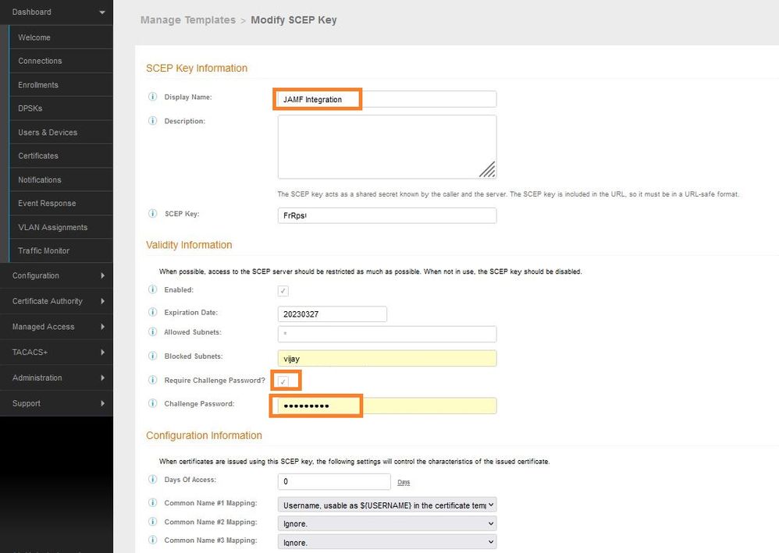The image size is (779, 553).
Task: Click the Days unit link
Action: (404, 483)
